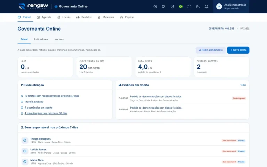The image size is (267, 167).
Task: Switch to the Normas tab
Action: pos(59,39)
